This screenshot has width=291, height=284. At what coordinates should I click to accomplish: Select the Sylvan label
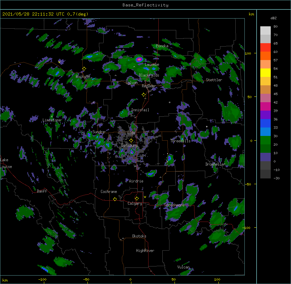[x=132, y=83]
